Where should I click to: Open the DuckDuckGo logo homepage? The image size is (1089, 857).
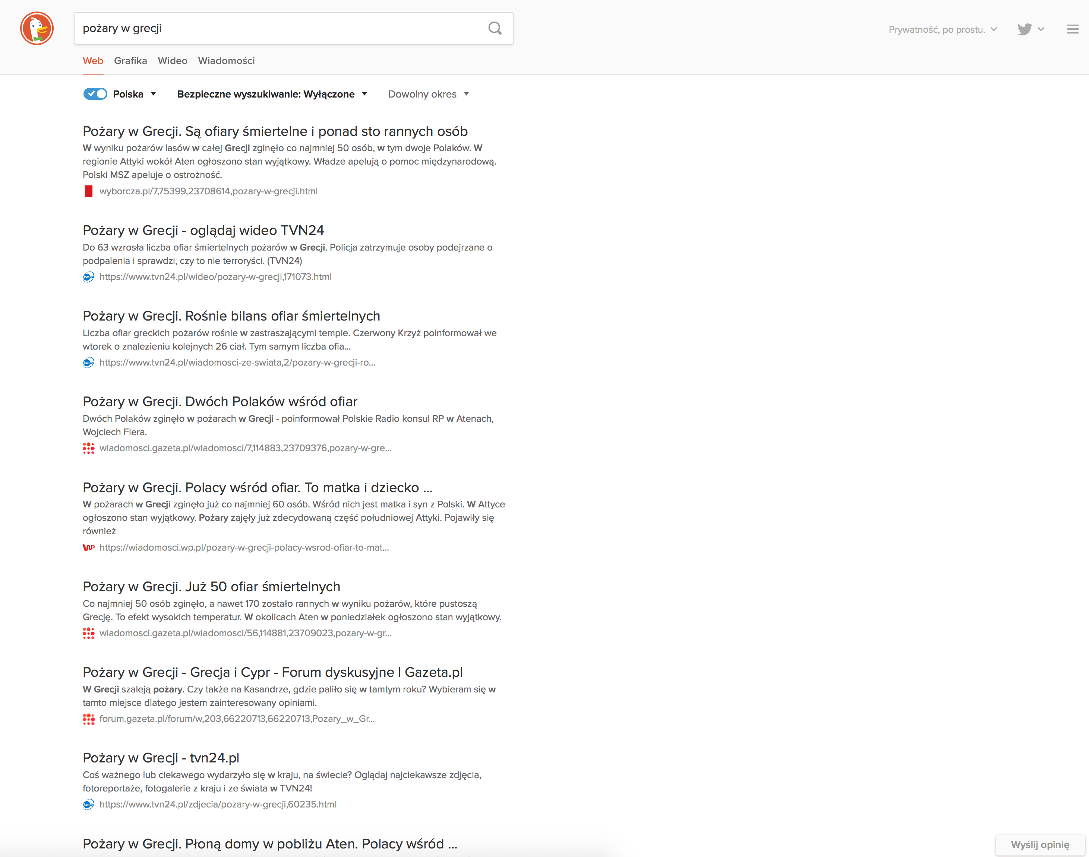pyautogui.click(x=37, y=29)
